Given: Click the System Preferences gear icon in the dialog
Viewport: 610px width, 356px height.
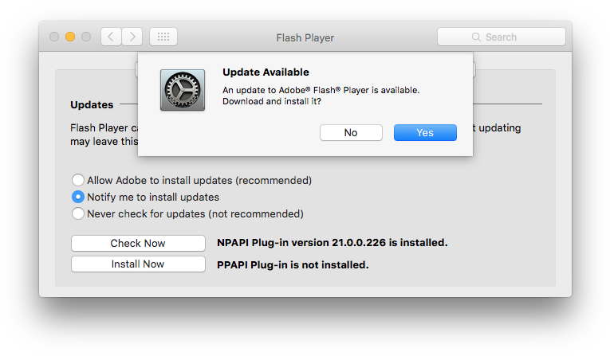Looking at the screenshot, I should 183,90.
